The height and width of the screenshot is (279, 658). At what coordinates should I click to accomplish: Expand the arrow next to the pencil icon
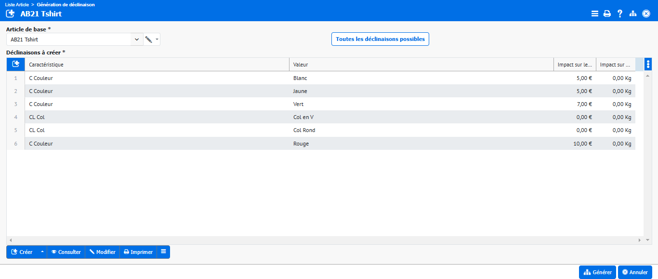[x=157, y=40]
